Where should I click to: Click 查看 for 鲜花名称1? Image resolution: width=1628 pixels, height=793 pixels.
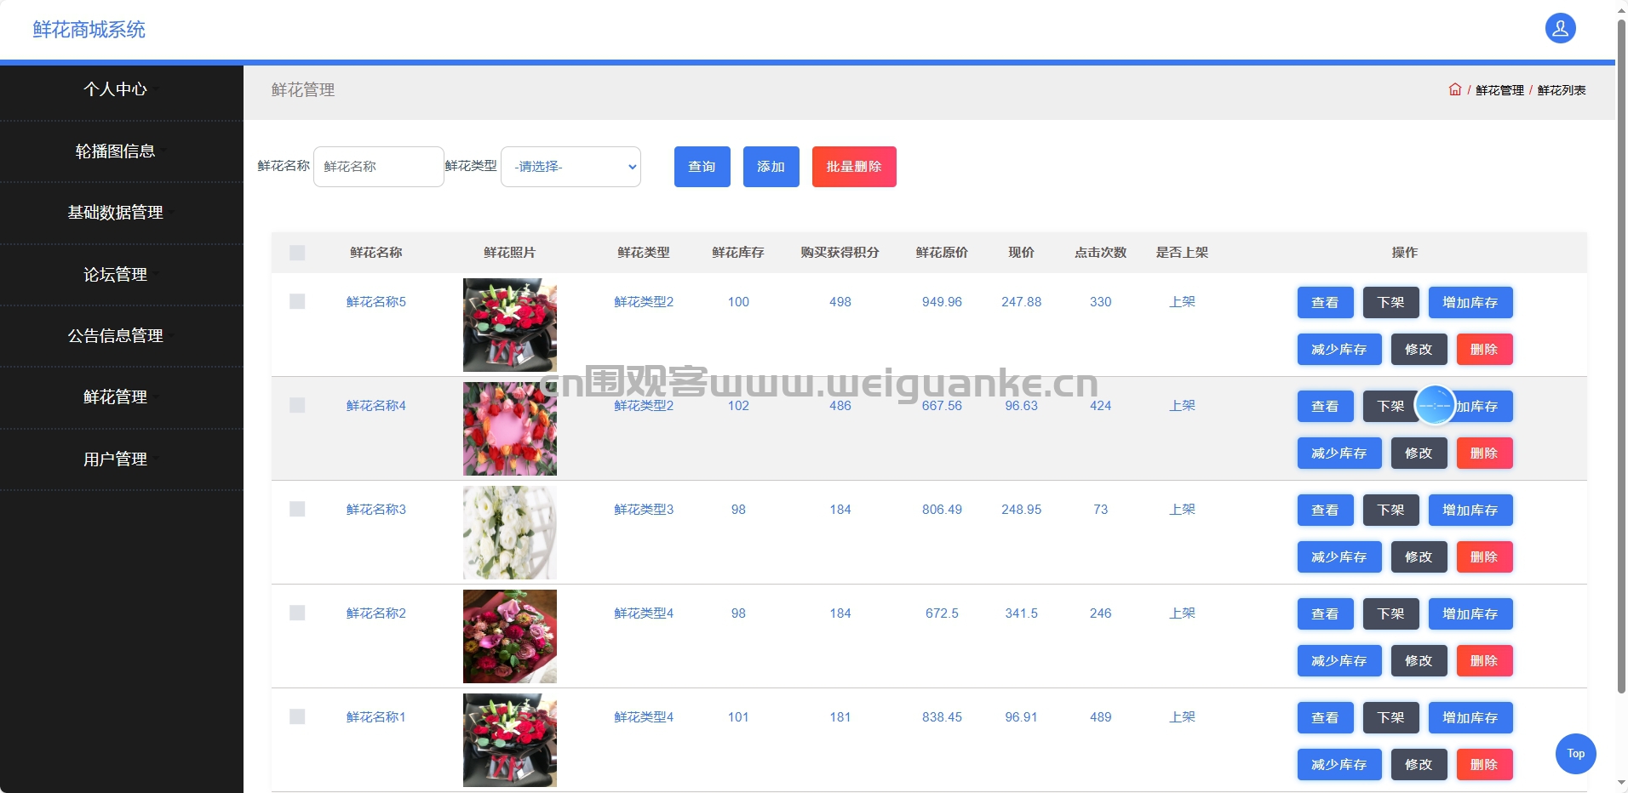click(1325, 717)
